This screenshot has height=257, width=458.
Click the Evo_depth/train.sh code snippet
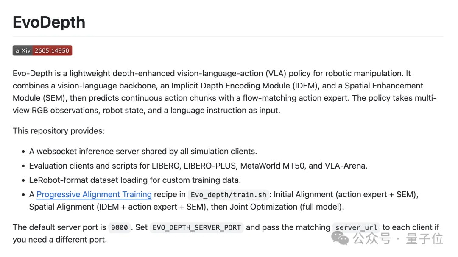tap(229, 195)
